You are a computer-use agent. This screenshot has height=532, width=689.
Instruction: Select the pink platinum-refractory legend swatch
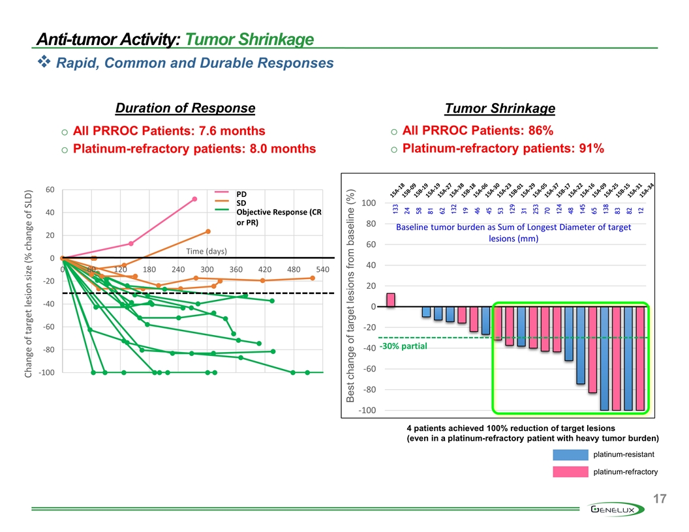[571, 472]
